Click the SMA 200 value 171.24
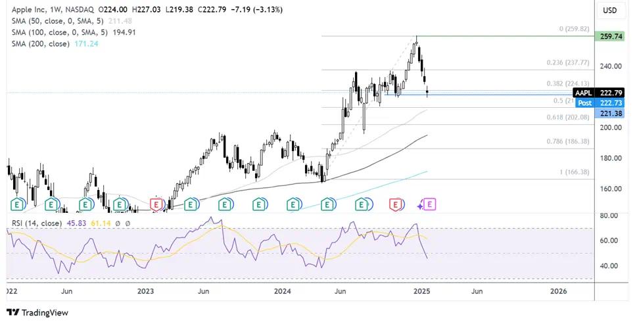637x324 pixels. (86, 43)
